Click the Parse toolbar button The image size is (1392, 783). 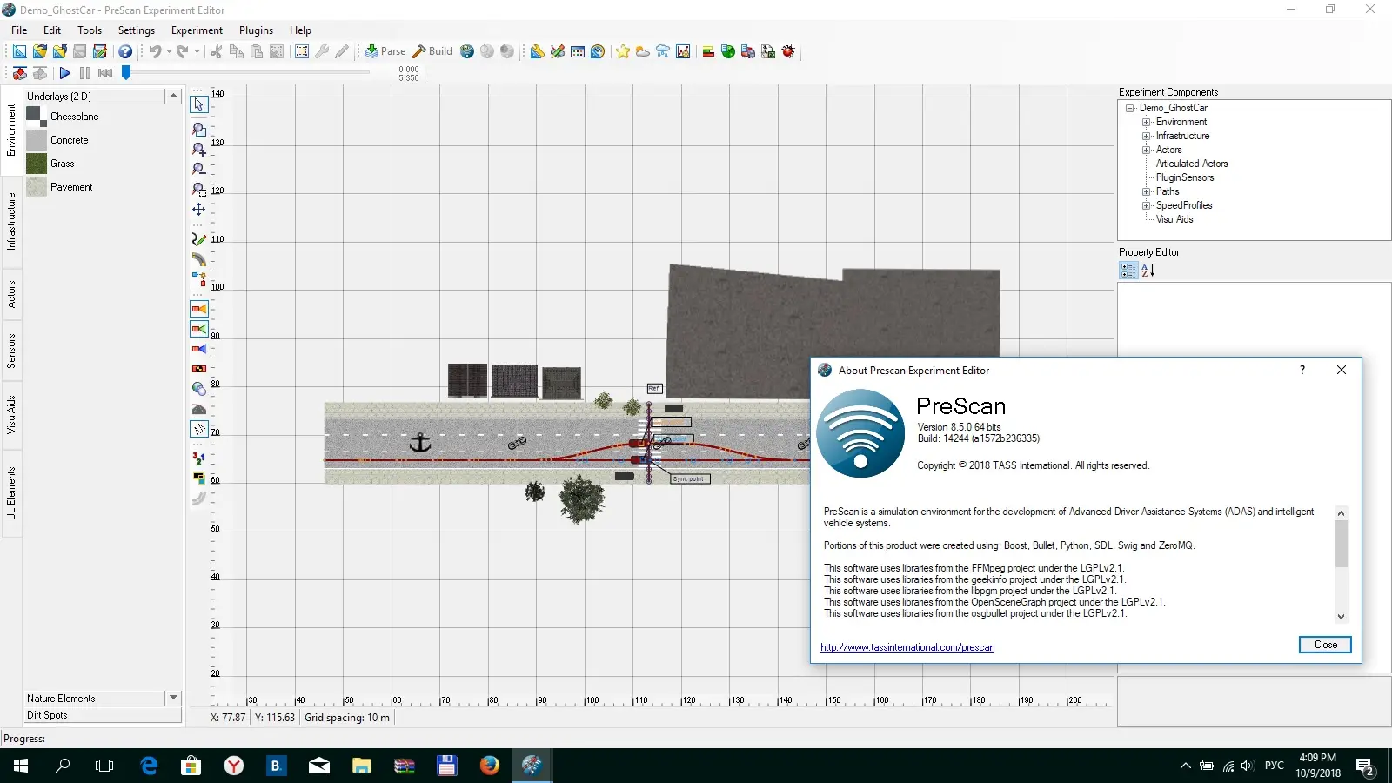pos(385,51)
